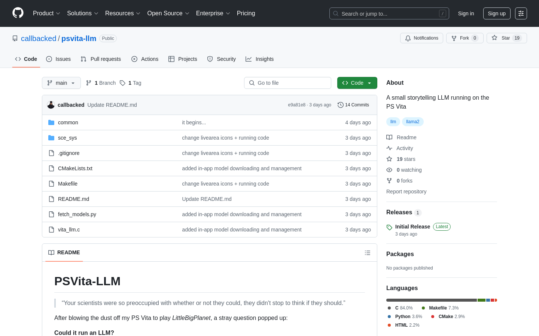This screenshot has width=539, height=336.
Task: Open the green Code dropdown button
Action: 357,83
